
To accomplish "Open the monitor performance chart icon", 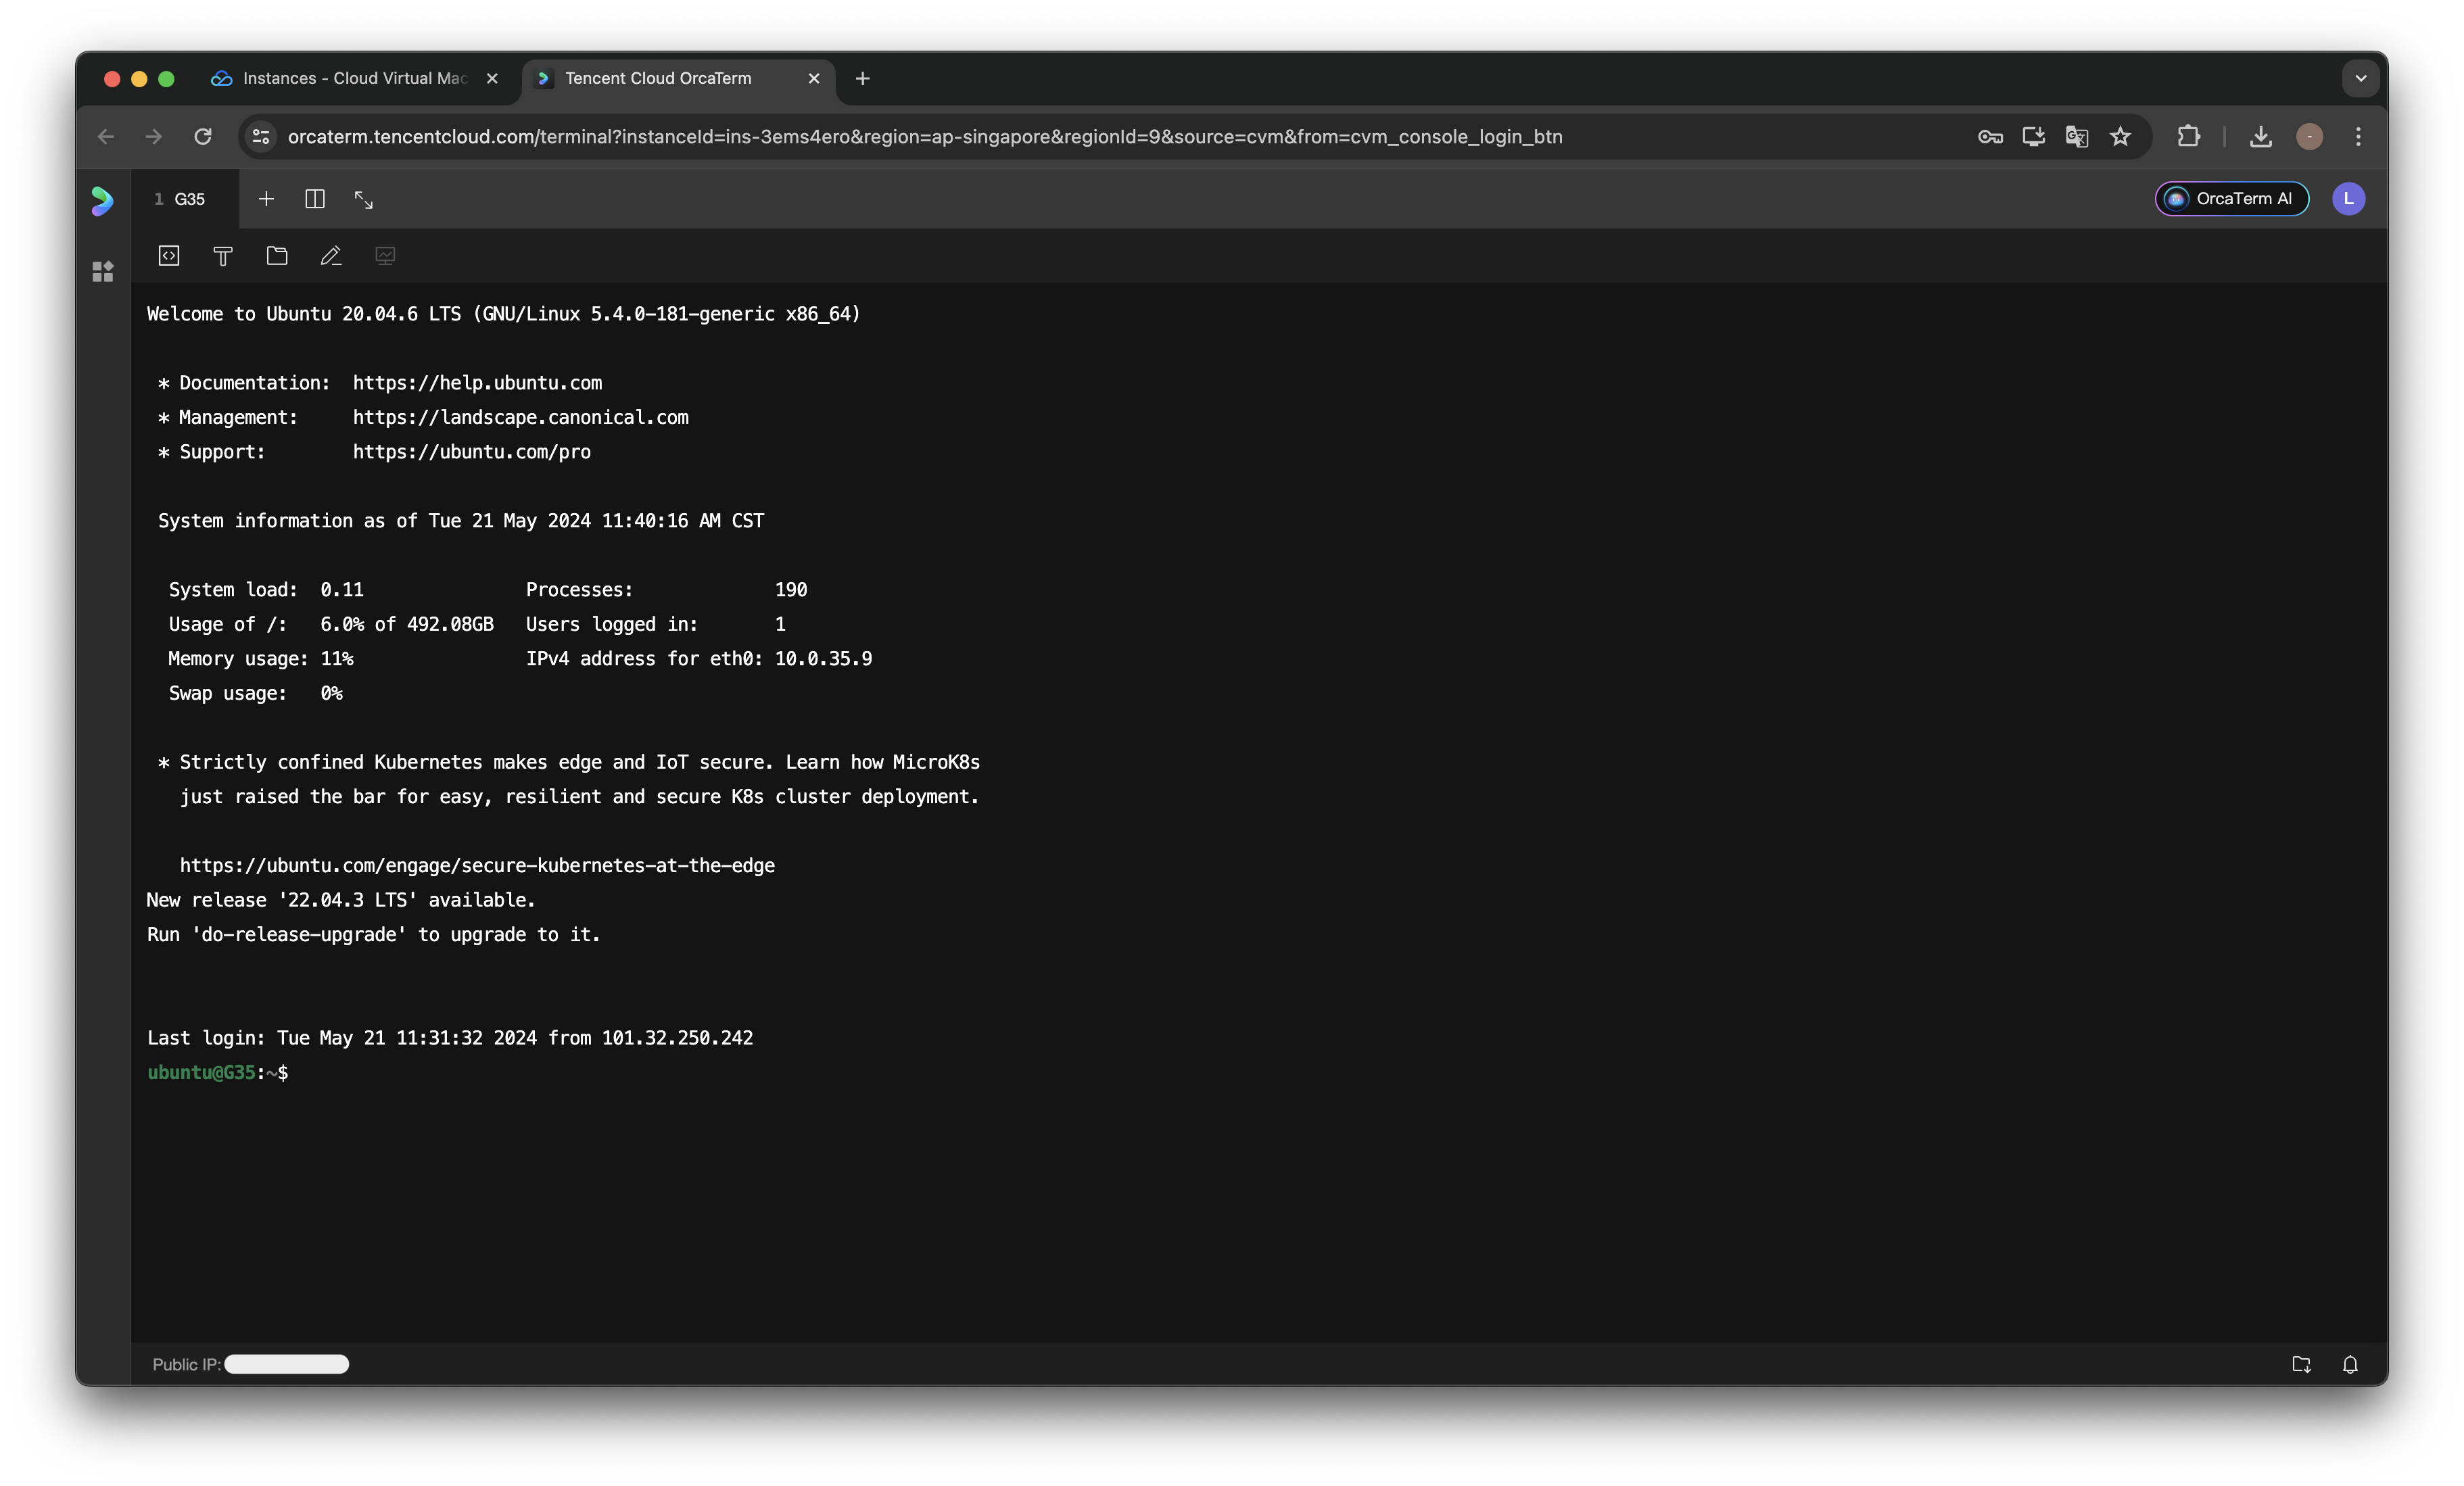I will click(x=385, y=256).
